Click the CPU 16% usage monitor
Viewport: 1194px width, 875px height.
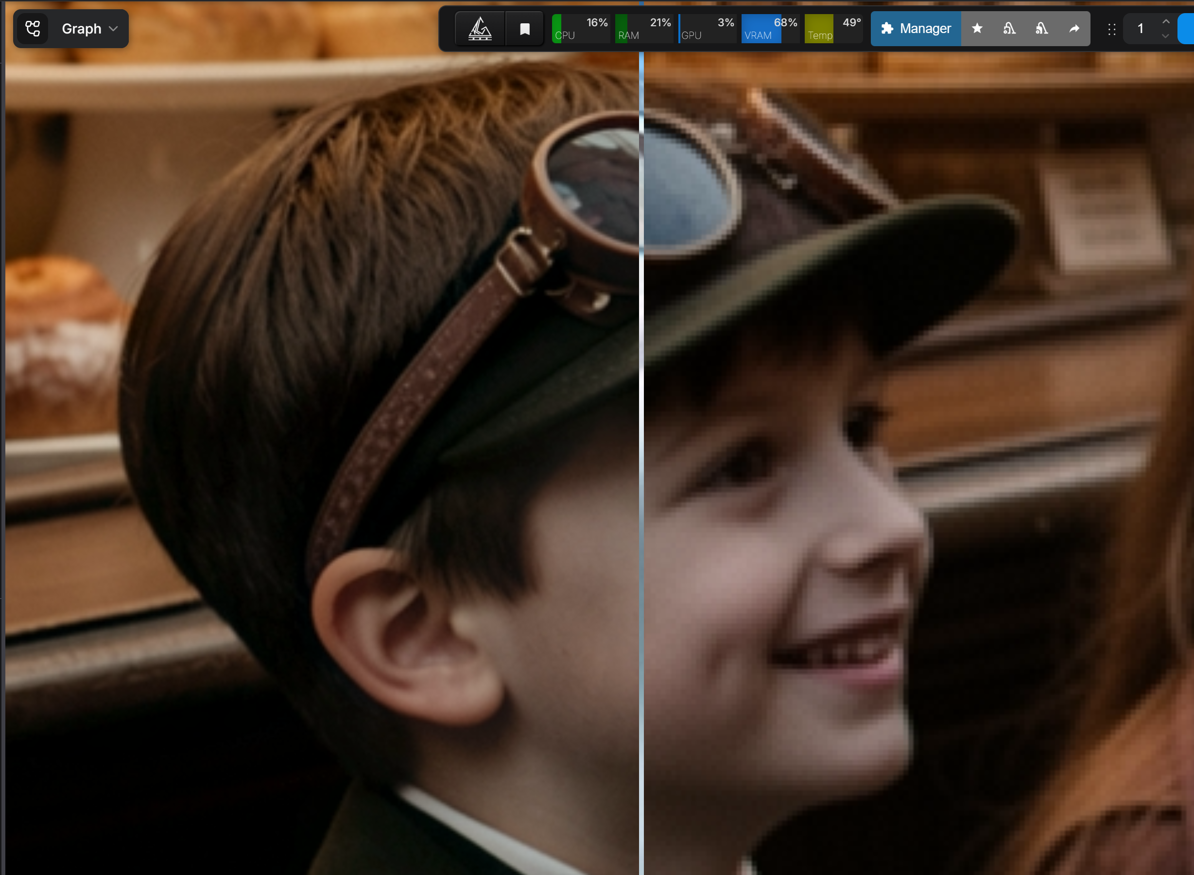pos(581,29)
